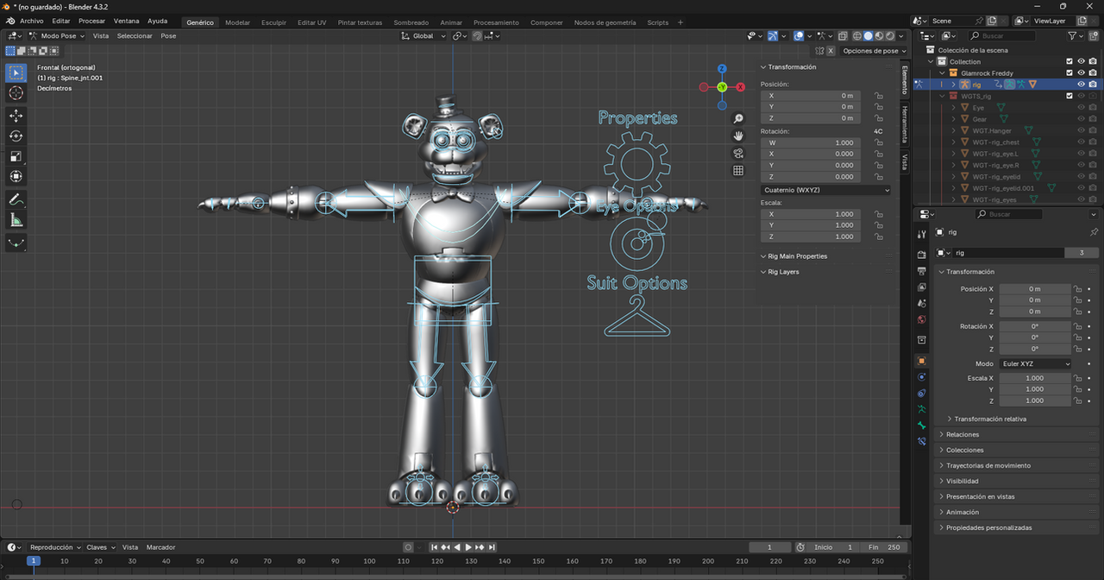Toggle Glamrock Freddy collection visibility eye
This screenshot has width=1104, height=580.
[x=1082, y=72]
